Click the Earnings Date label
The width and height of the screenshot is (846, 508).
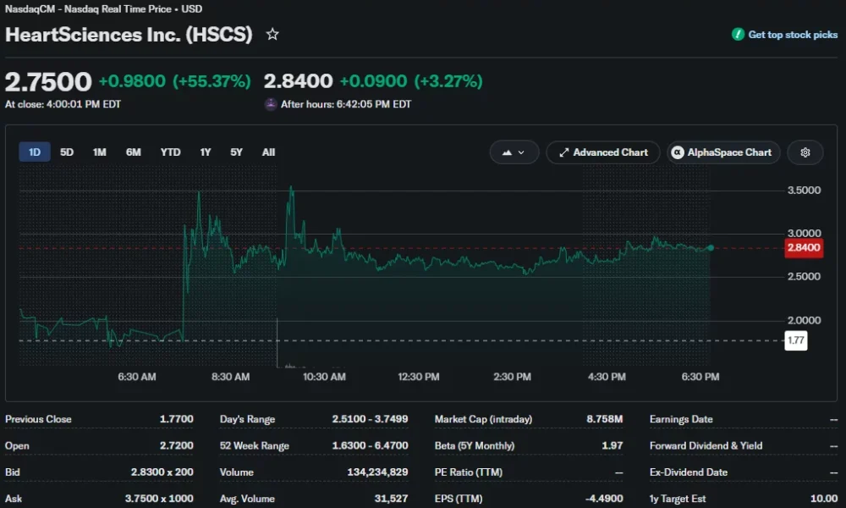pos(681,419)
